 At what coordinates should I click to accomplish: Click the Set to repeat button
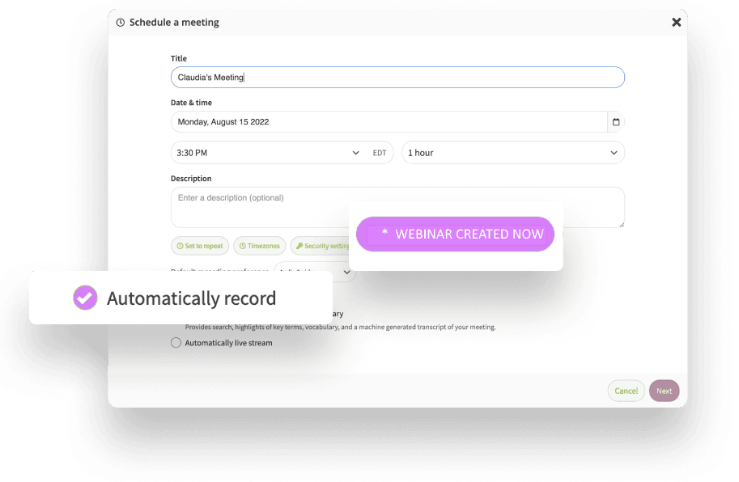click(200, 246)
